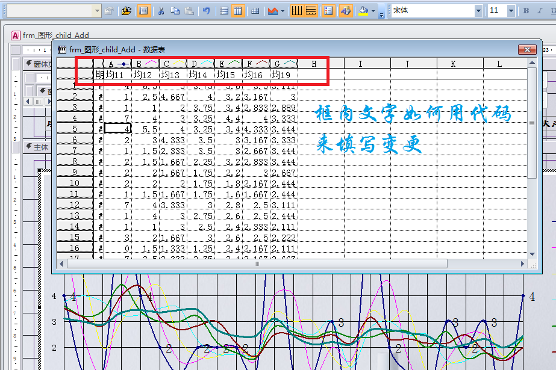The height and width of the screenshot is (370, 556).
Task: Click the series name cell 均12
Action: point(145,75)
